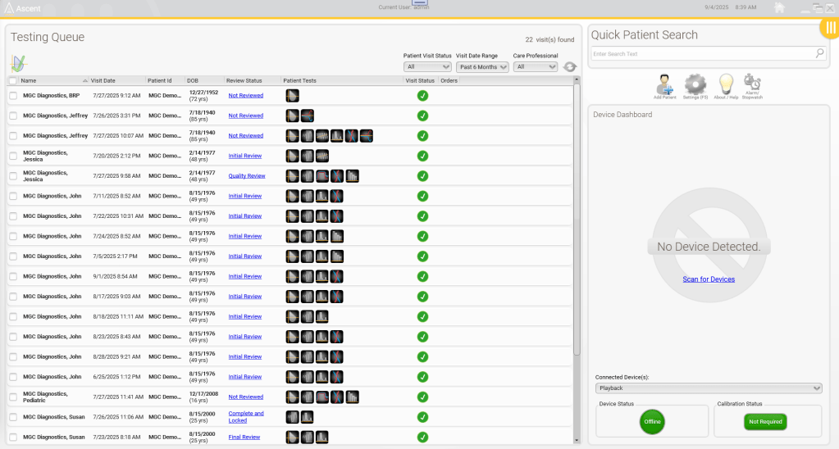Open the waveform test icon in Jessica 7/20/2025 row

(x=321, y=156)
